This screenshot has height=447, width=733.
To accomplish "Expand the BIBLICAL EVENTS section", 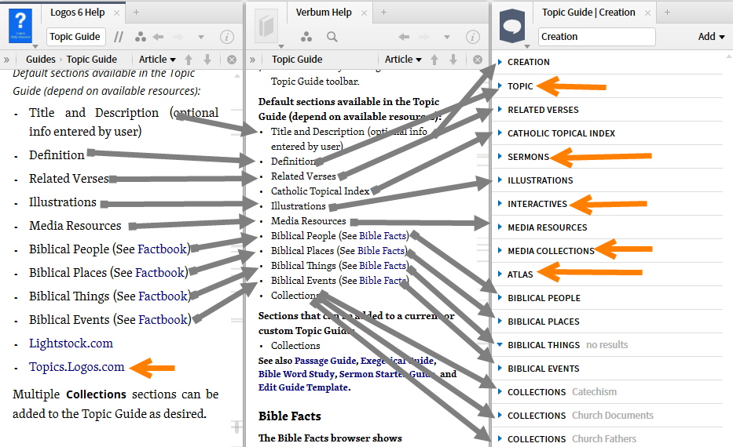I will click(x=500, y=368).
